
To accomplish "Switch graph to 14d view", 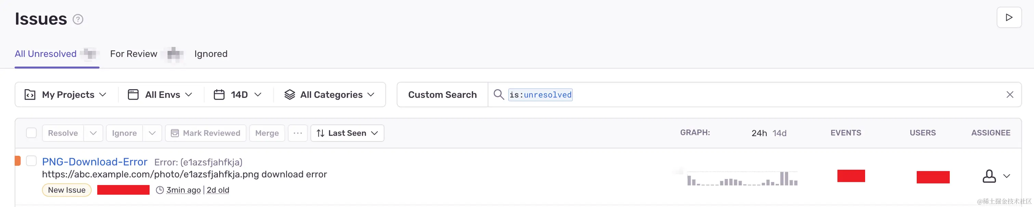I will coord(780,133).
